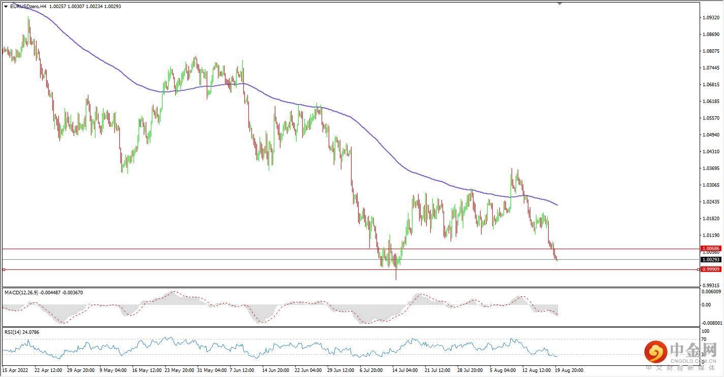Click the 1.03065 price axis label
This screenshot has height=377, width=724.
coord(710,185)
